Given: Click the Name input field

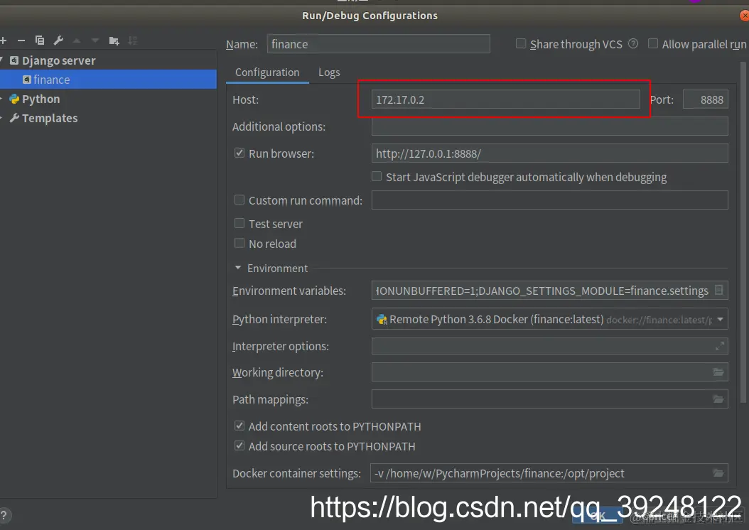Looking at the screenshot, I should (378, 44).
